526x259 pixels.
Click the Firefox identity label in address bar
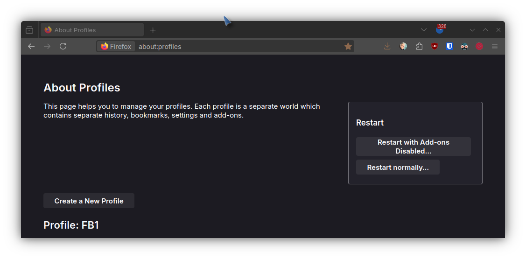tap(116, 46)
